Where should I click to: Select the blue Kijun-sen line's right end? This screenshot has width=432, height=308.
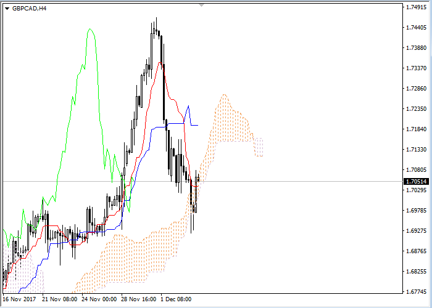click(197, 126)
